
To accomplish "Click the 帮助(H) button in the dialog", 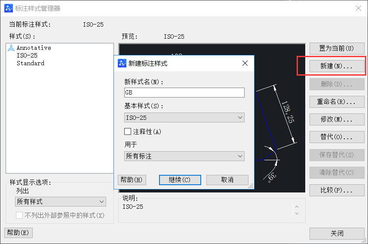I will 132,180.
